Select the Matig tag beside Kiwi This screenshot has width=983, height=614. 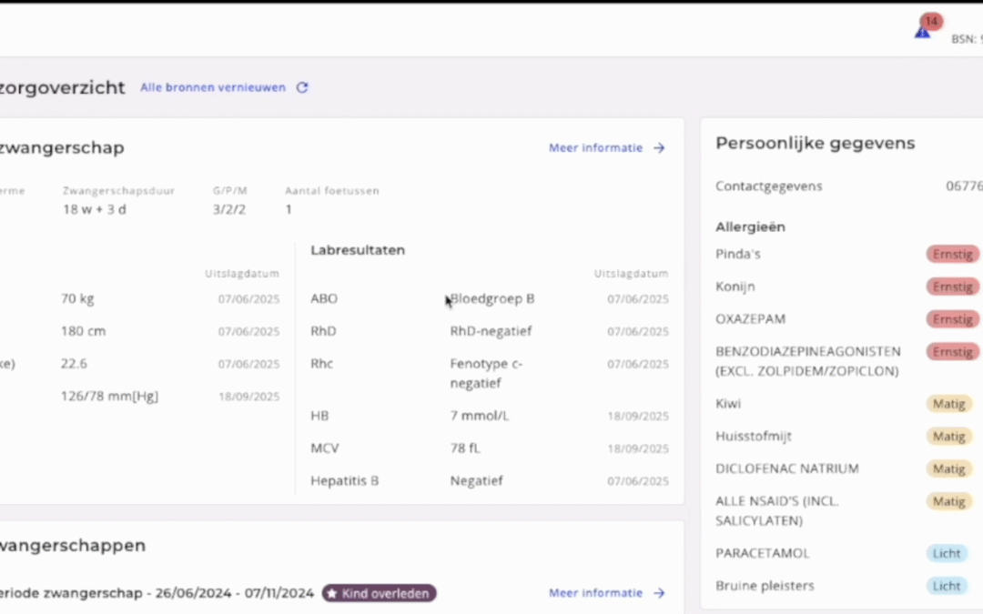pyautogui.click(x=948, y=404)
